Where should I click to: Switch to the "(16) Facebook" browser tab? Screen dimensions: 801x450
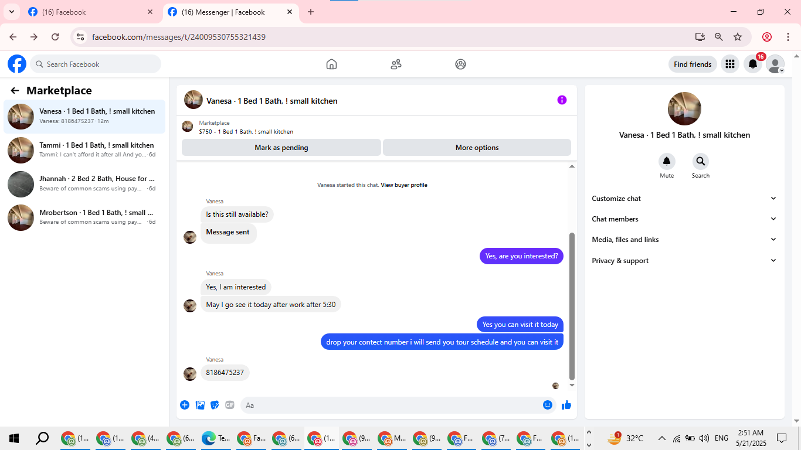pyautogui.click(x=91, y=12)
